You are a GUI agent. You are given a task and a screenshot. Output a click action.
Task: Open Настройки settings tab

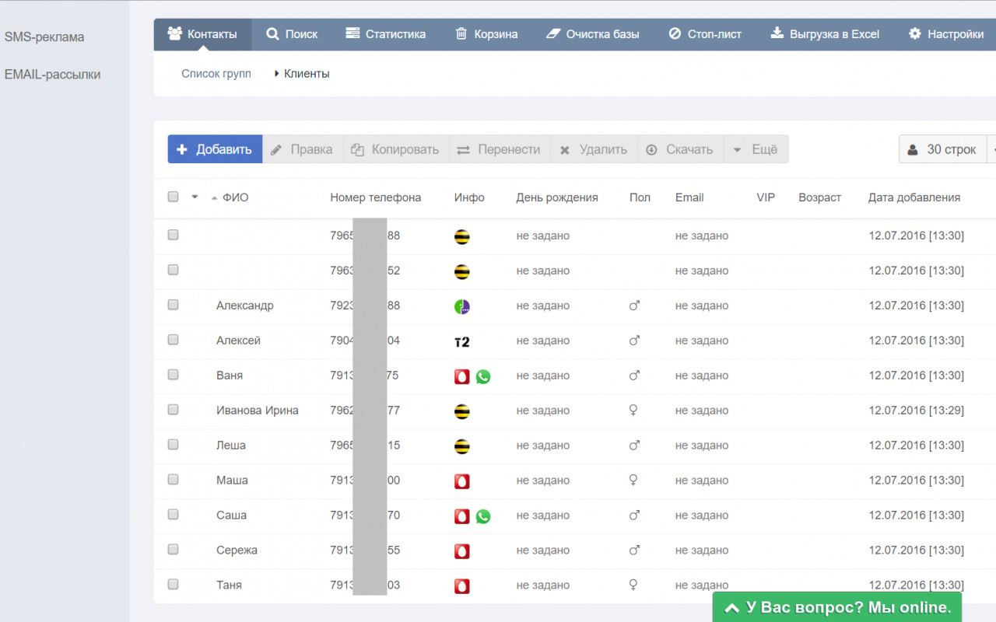click(x=946, y=34)
